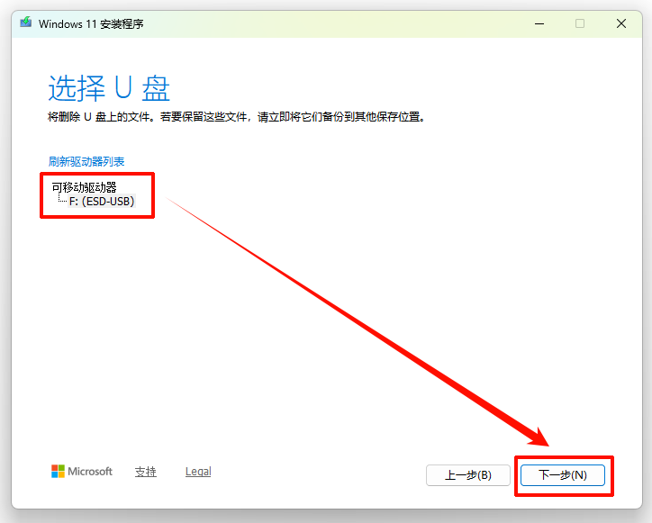652x523 pixels.
Task: Click the 选择 U 盘 heading
Action: tap(109, 88)
